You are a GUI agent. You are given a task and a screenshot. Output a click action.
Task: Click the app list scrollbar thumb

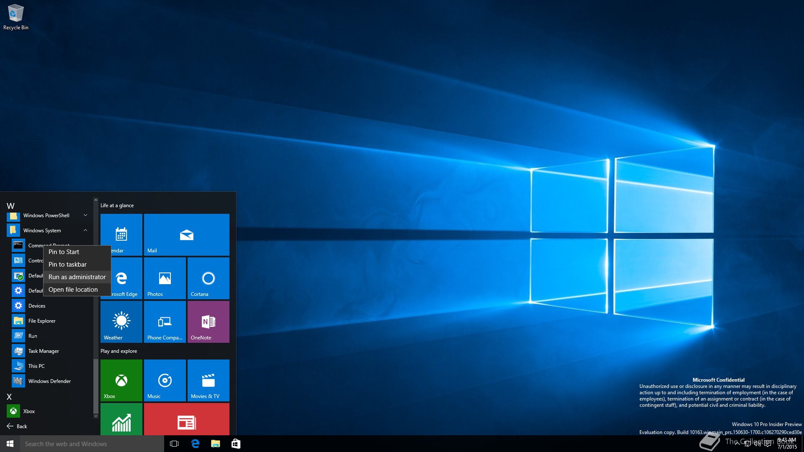[x=95, y=386]
